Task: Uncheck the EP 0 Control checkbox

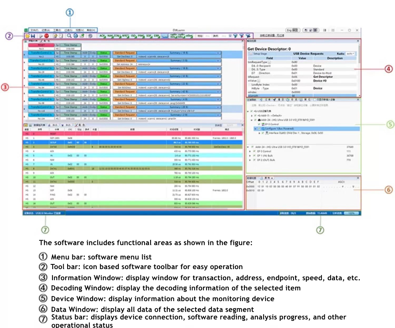Action: click(x=259, y=124)
